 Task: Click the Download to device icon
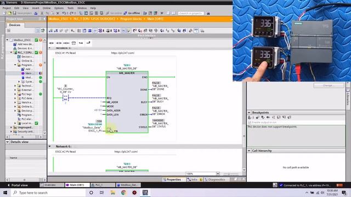[x=86, y=13]
